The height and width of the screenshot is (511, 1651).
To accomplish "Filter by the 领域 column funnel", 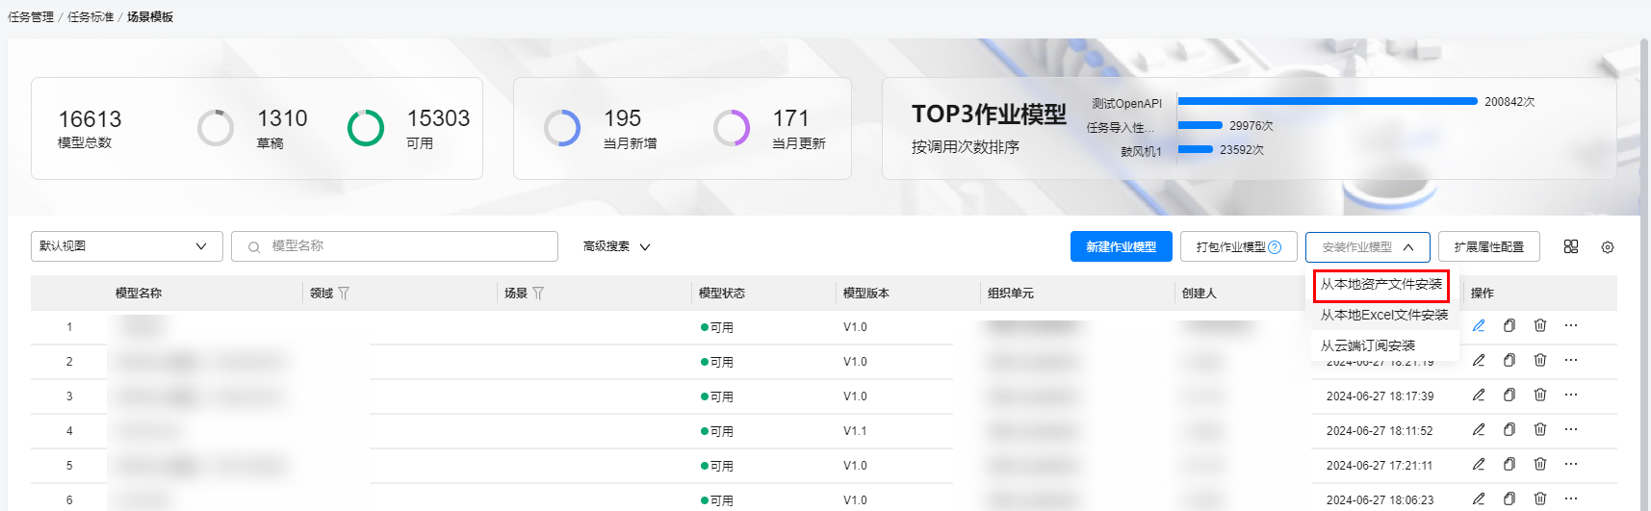I will 344,294.
